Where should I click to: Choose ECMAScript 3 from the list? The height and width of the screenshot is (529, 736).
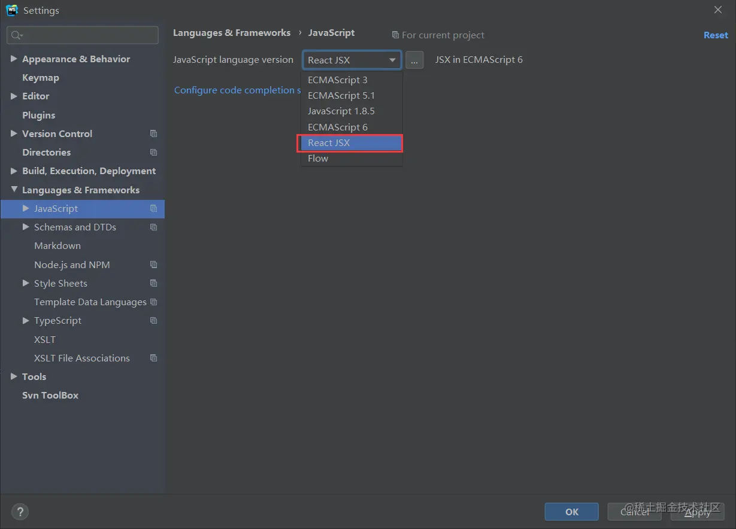click(x=352, y=80)
